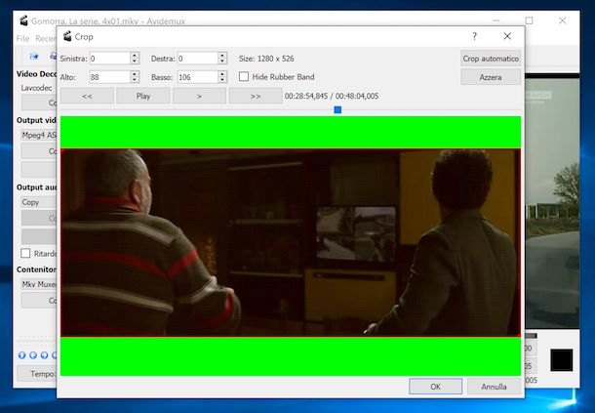Image resolution: width=595 pixels, height=413 pixels.
Task: Toggle the Ritardo checkbox in Avidemux window
Action: coord(25,253)
